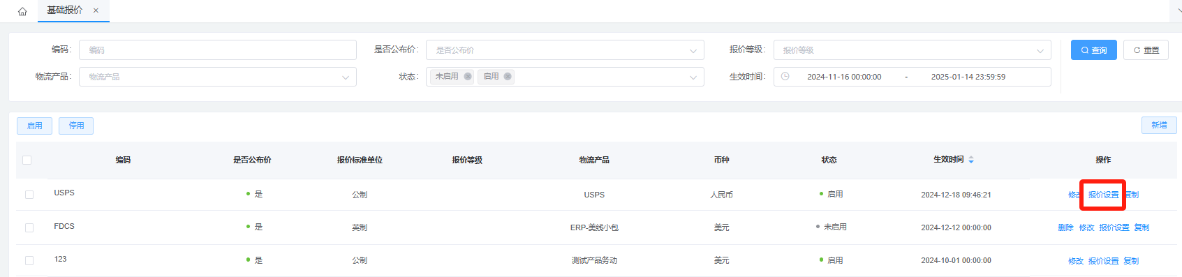This screenshot has height=277, width=1182.
Task: Click the USPS code cell
Action: pyautogui.click(x=64, y=193)
